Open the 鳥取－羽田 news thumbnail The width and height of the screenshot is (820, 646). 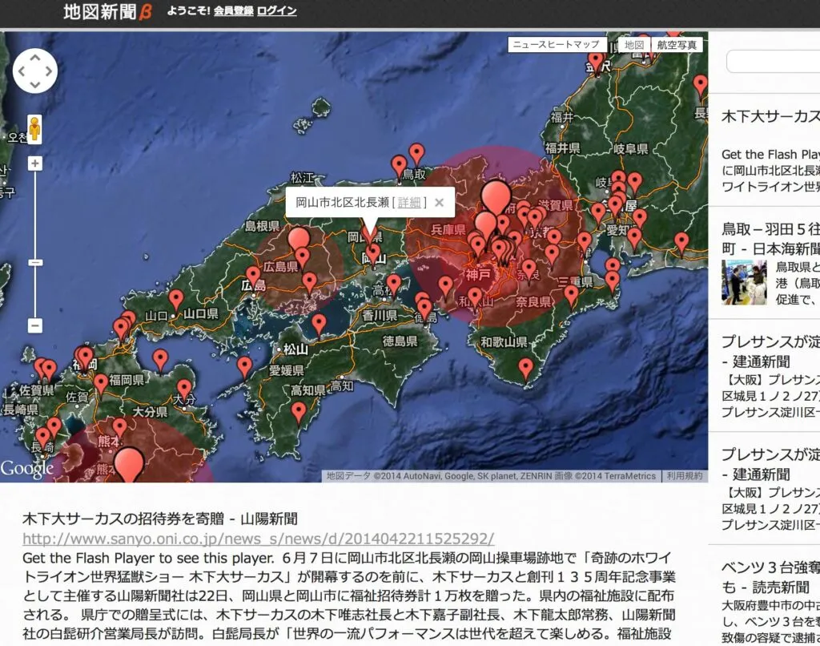744,282
